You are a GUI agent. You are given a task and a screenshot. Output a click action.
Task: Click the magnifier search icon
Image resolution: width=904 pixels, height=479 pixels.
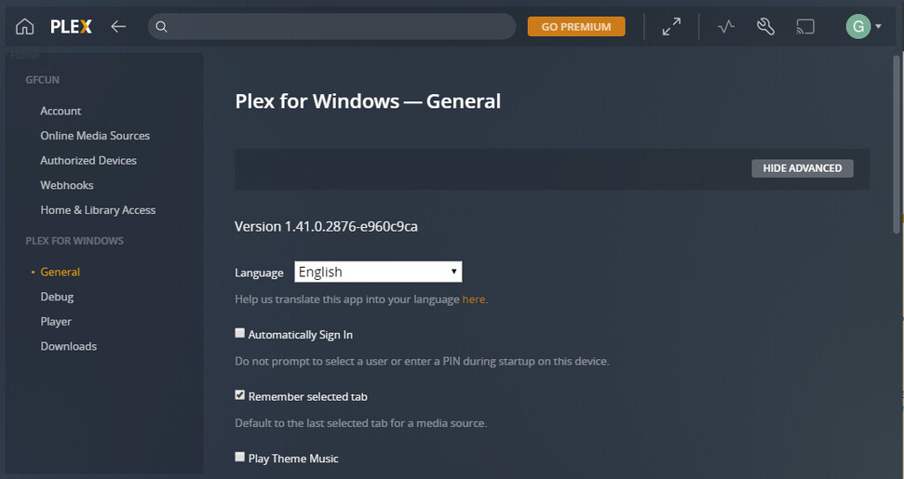point(161,27)
